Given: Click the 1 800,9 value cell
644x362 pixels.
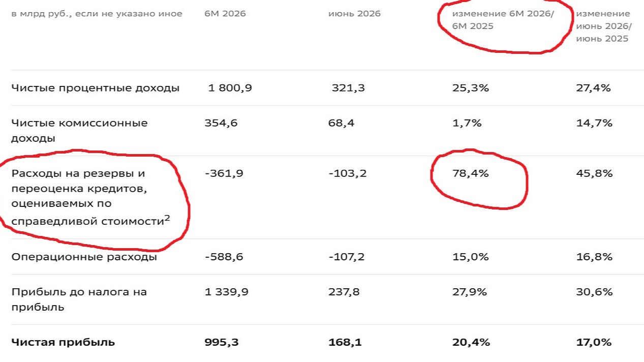Looking at the screenshot, I should tap(230, 88).
